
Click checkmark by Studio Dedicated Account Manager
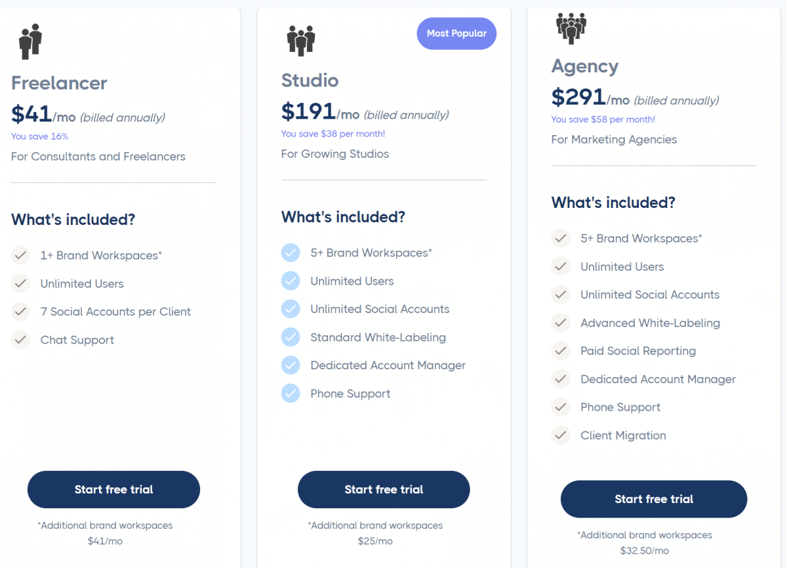pyautogui.click(x=291, y=365)
